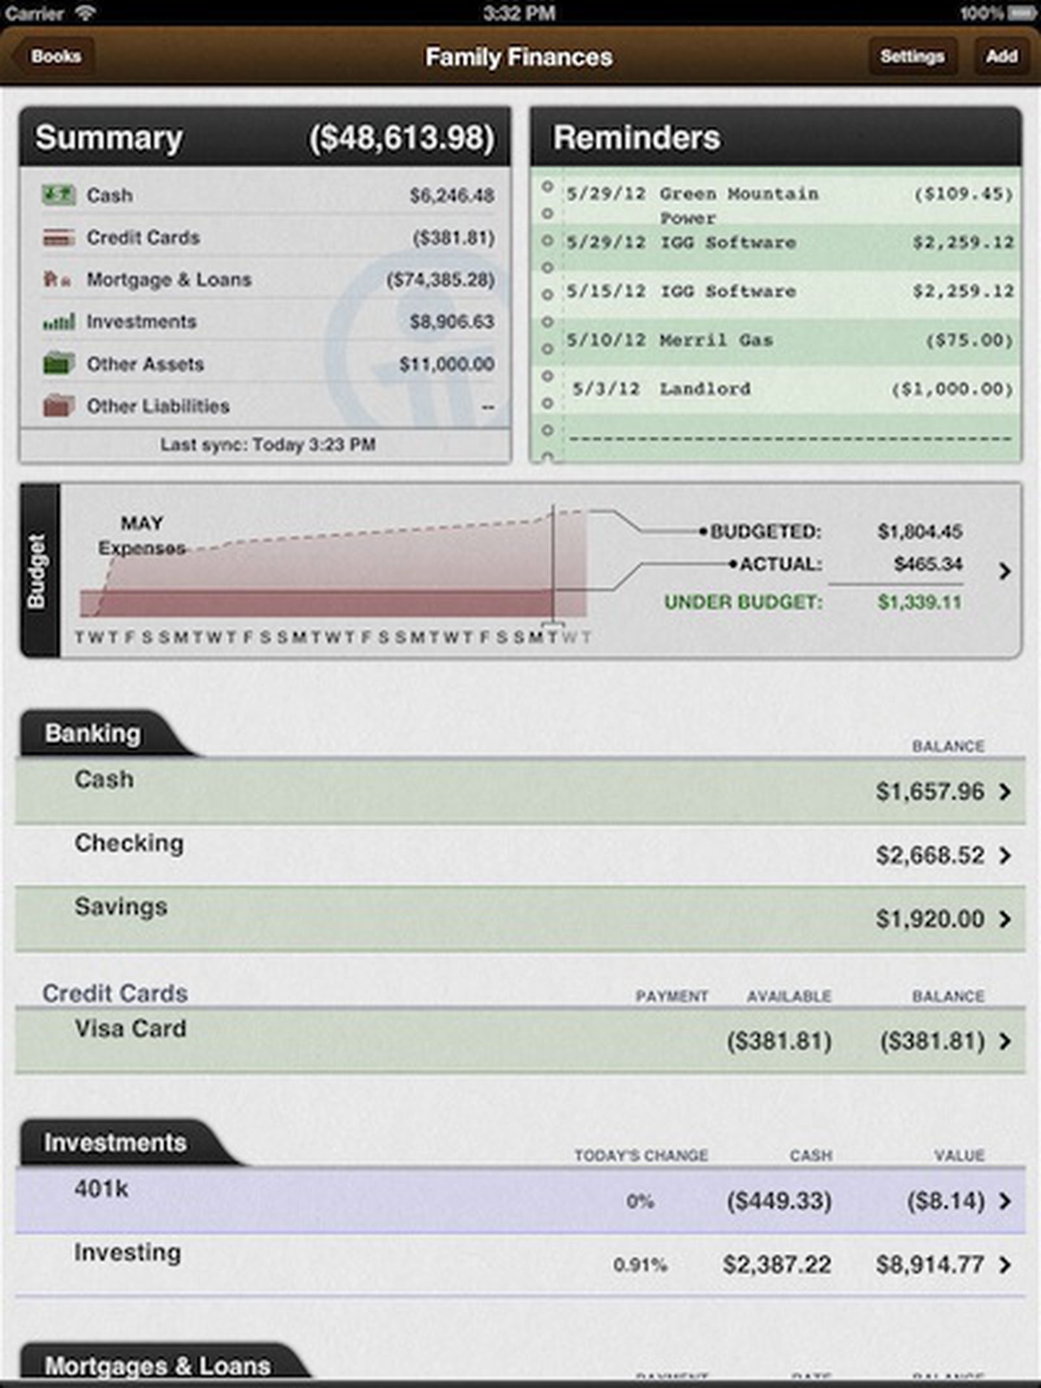Open the Savings account using its arrow
1041x1388 pixels.
[x=1005, y=920]
